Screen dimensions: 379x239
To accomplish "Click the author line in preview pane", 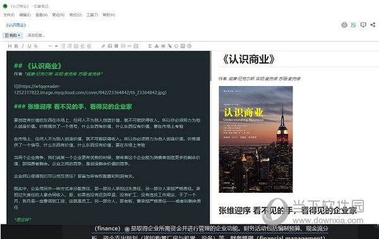I will (260, 78).
